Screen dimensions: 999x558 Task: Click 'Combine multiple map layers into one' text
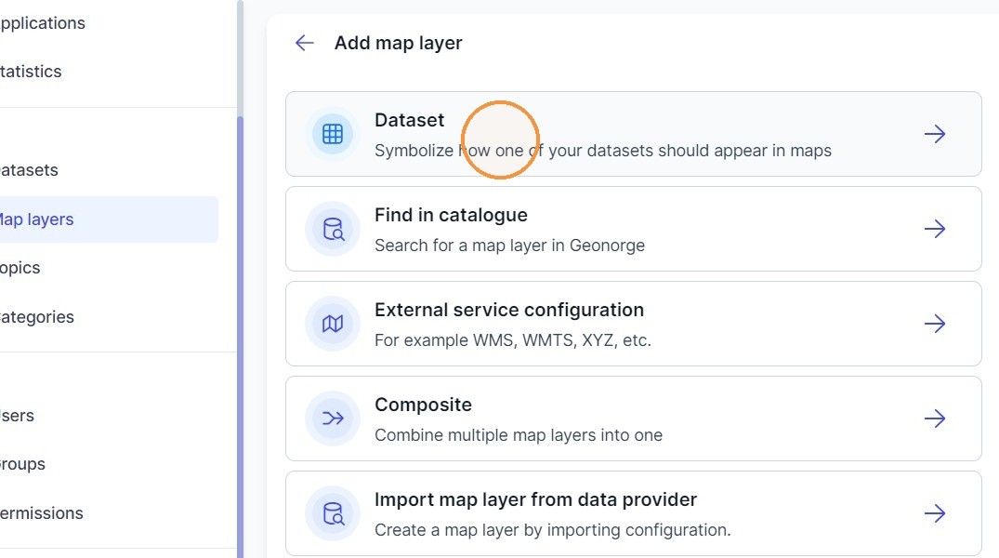(x=519, y=435)
